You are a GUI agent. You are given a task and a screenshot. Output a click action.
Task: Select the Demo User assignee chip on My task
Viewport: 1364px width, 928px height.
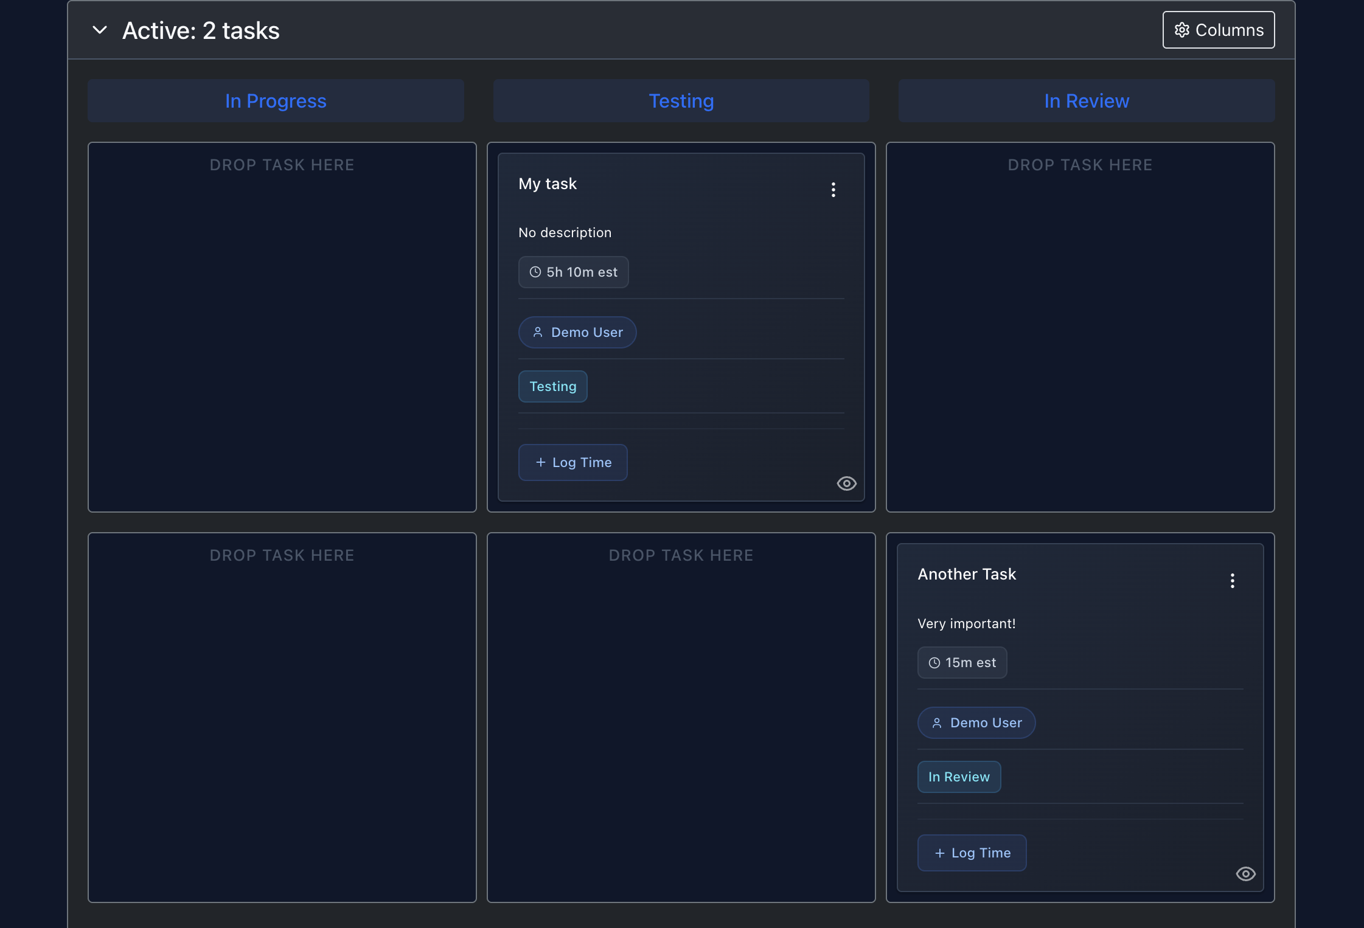click(x=577, y=332)
